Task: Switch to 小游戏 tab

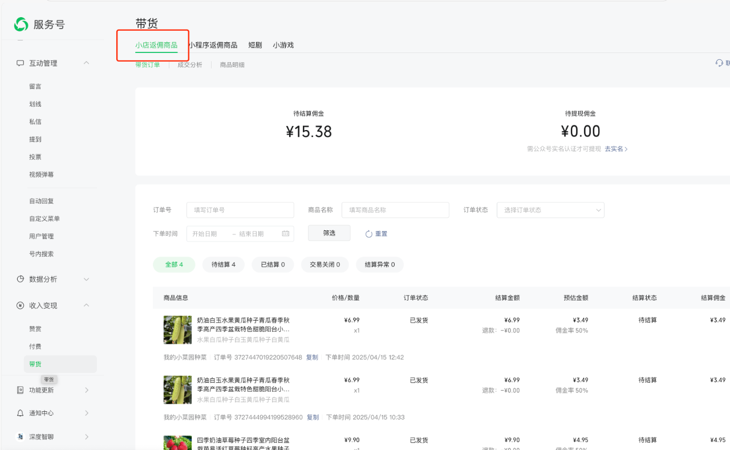Action: point(283,45)
